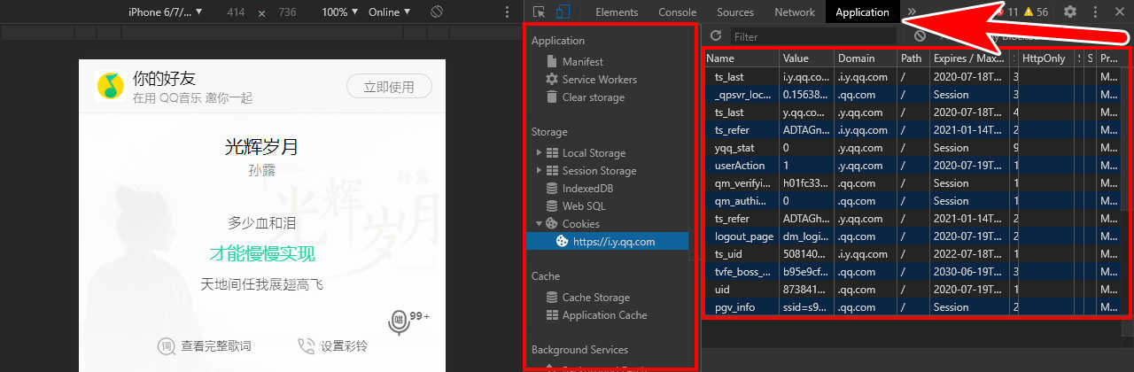Open the DevTools three-dot customize menu

point(1095,12)
